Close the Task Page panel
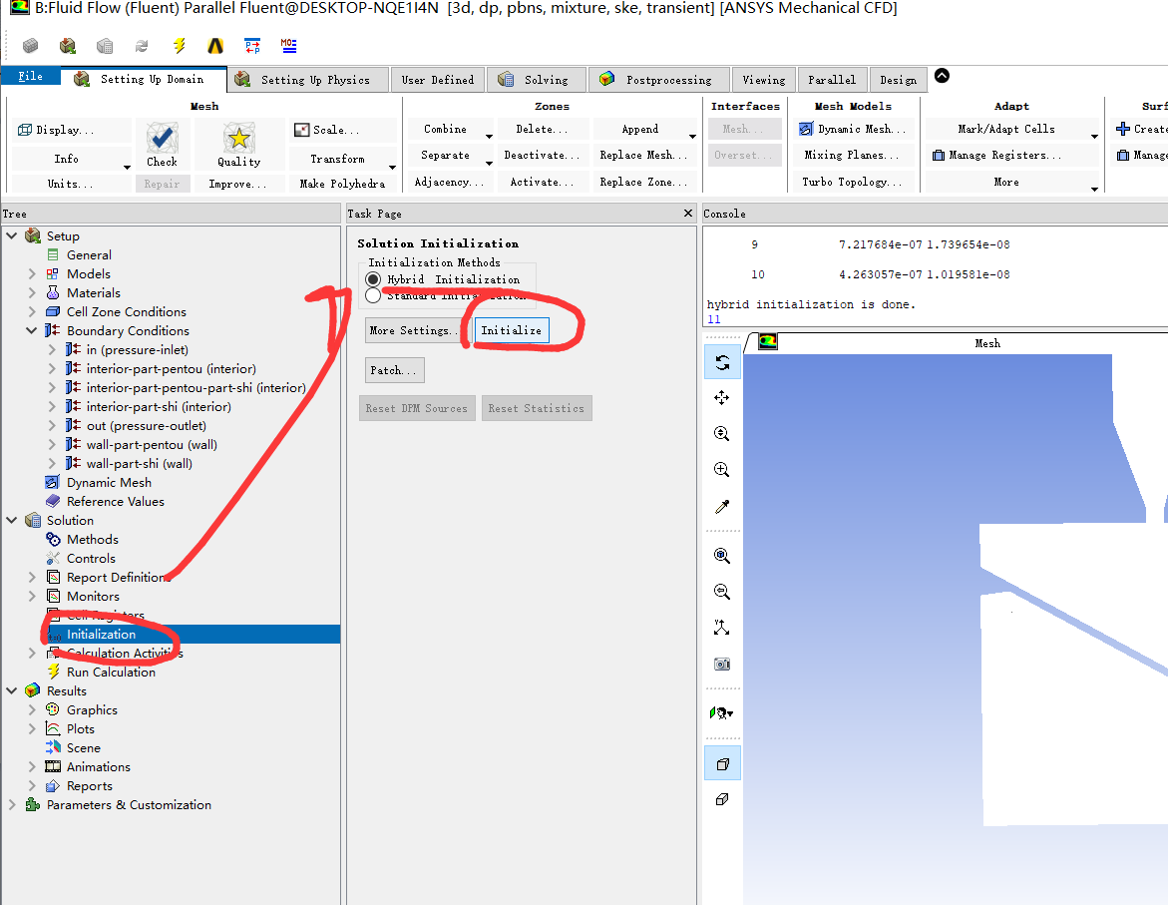The width and height of the screenshot is (1168, 905). tap(688, 214)
